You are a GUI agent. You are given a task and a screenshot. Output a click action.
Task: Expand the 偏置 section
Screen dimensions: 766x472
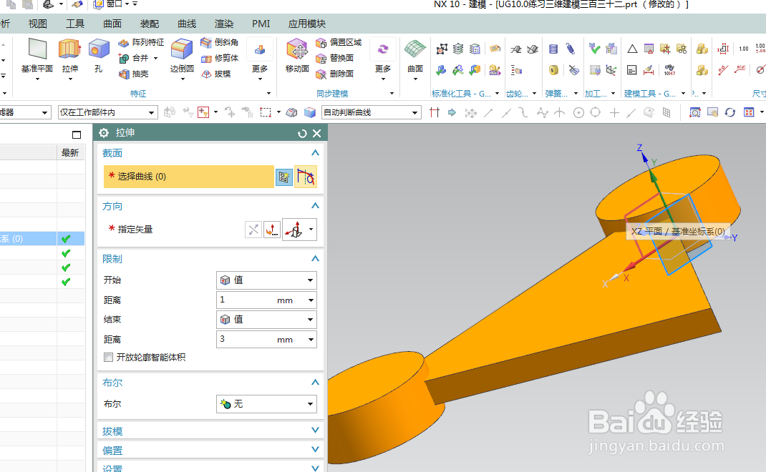point(315,449)
